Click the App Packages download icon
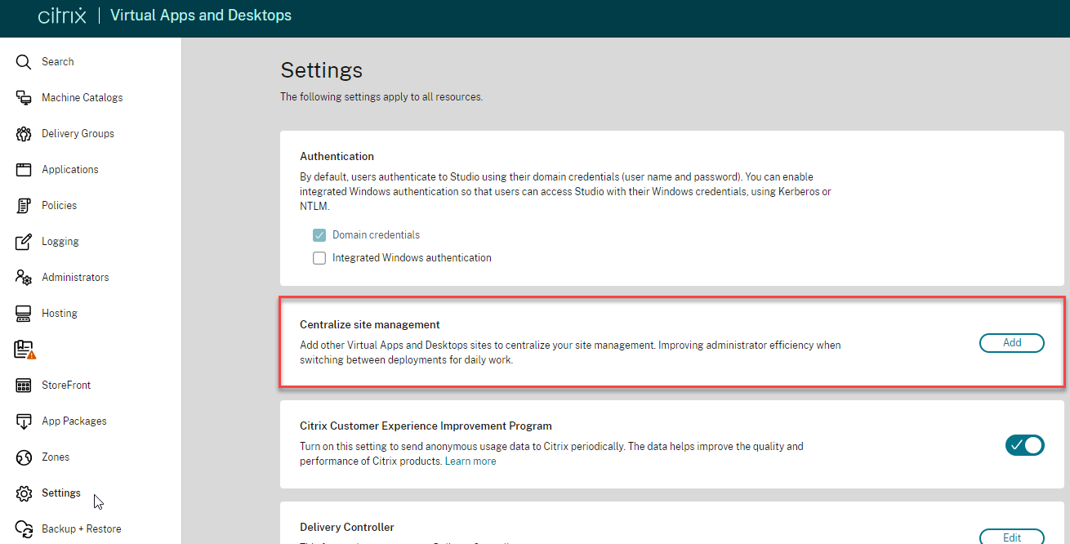This screenshot has height=544, width=1070. tap(24, 421)
